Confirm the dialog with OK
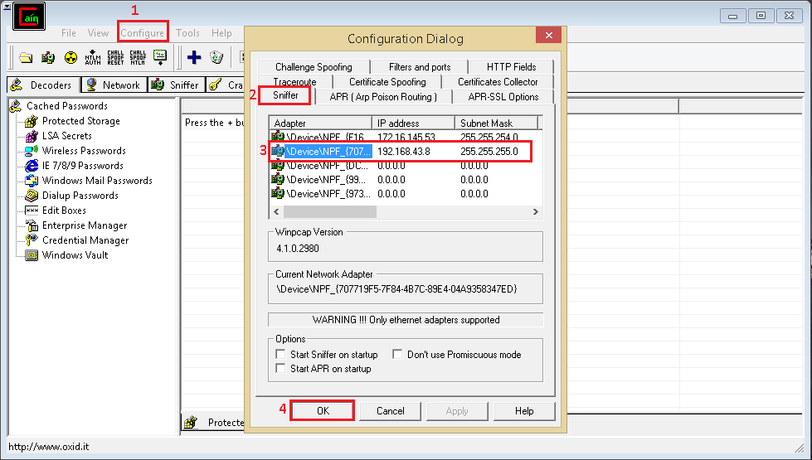This screenshot has height=460, width=812. [x=323, y=411]
